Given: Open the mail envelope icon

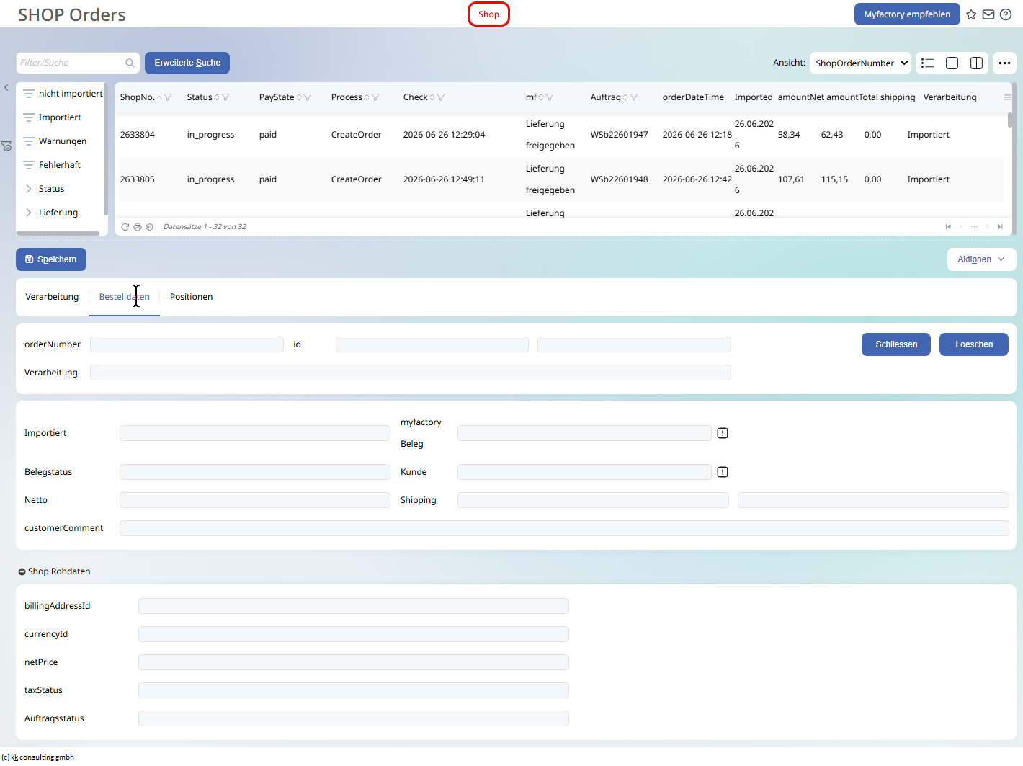Looking at the screenshot, I should pos(988,14).
